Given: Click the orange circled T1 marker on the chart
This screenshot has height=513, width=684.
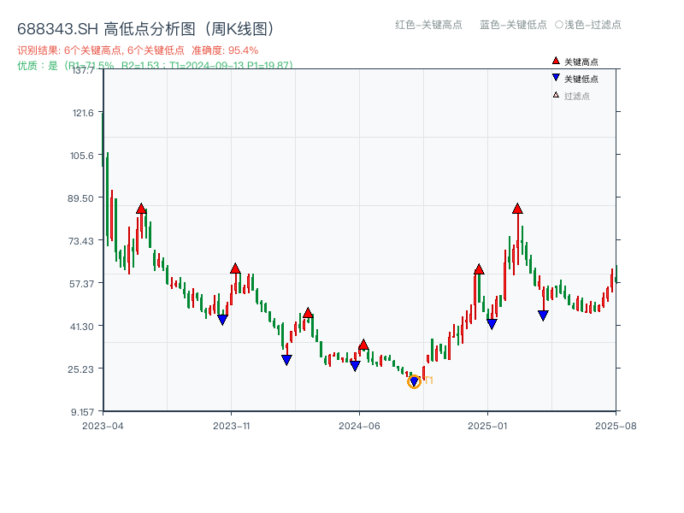Looking at the screenshot, I should [413, 381].
